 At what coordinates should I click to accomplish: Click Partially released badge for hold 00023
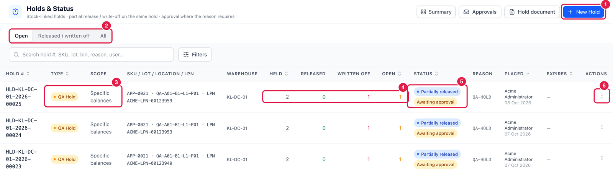[x=437, y=154]
